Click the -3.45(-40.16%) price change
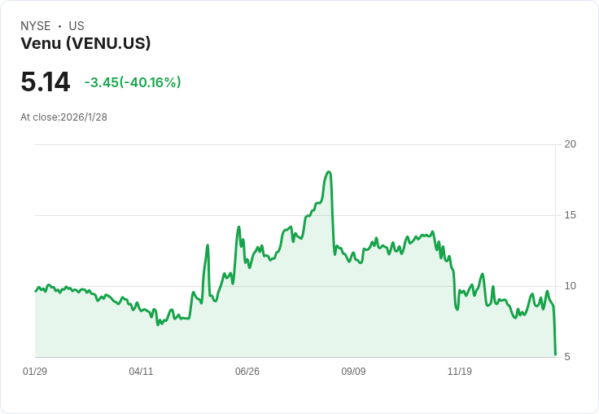This screenshot has width=599, height=414. click(133, 82)
